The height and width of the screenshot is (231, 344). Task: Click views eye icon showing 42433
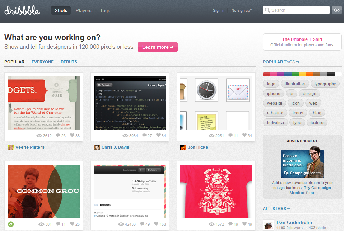coord(121,224)
